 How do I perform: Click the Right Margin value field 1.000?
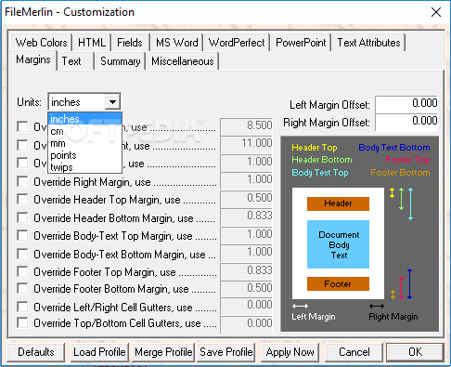[x=247, y=180]
